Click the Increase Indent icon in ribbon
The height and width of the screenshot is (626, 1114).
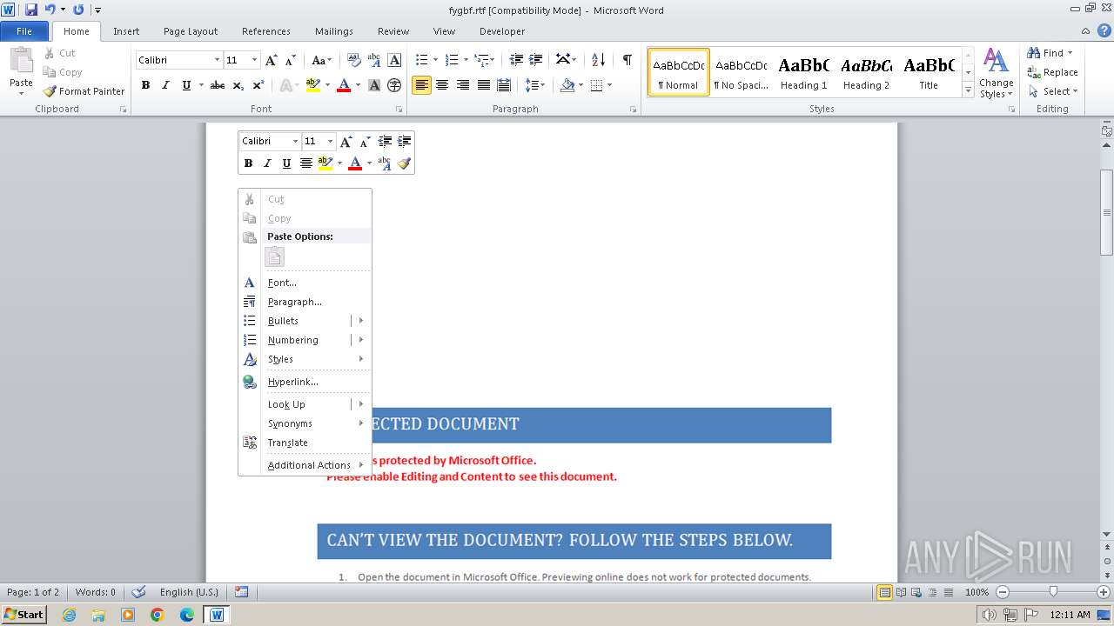pyautogui.click(x=536, y=60)
